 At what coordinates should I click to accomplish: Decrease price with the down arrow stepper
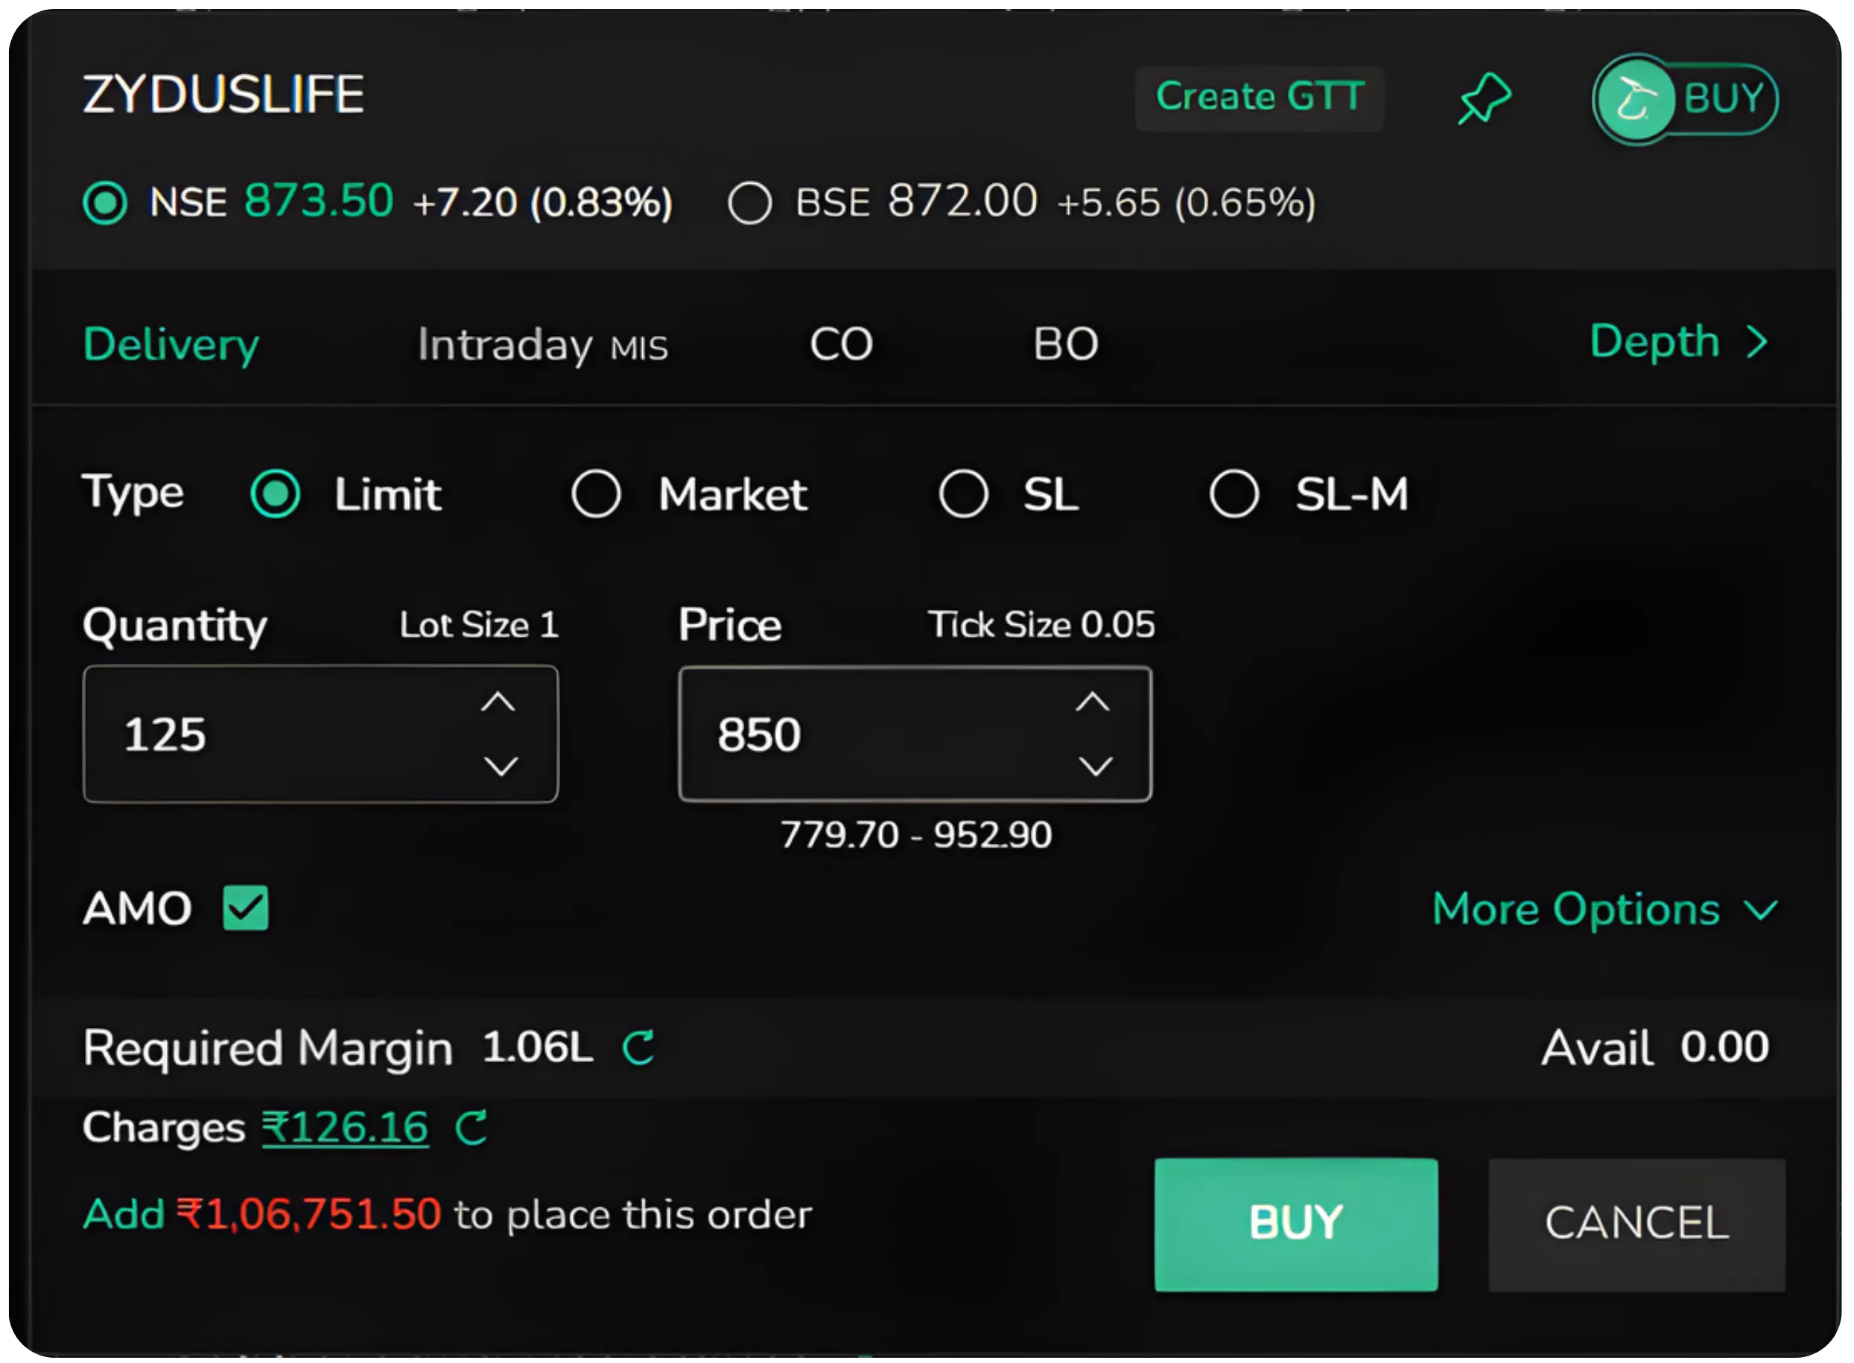(x=1094, y=767)
